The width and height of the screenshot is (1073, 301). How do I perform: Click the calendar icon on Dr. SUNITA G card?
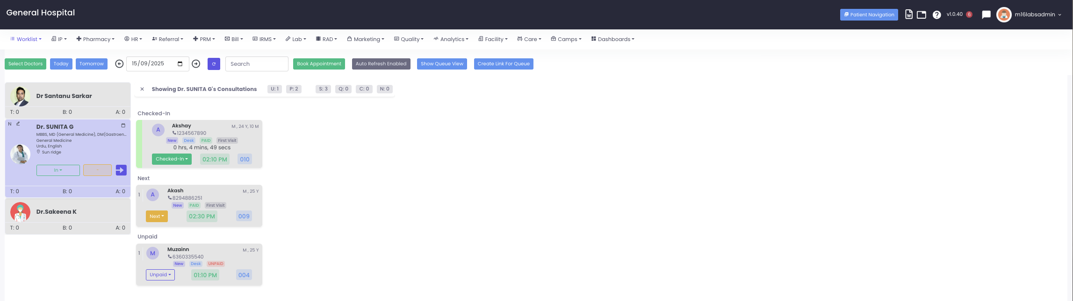click(123, 126)
